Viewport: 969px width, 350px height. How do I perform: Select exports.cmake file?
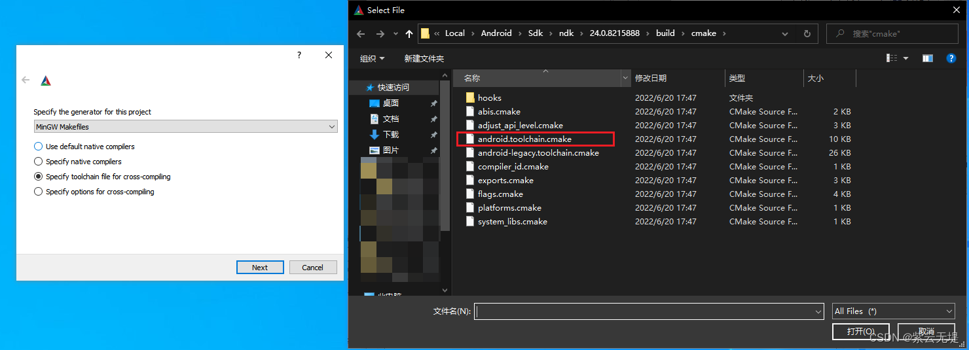pos(505,180)
